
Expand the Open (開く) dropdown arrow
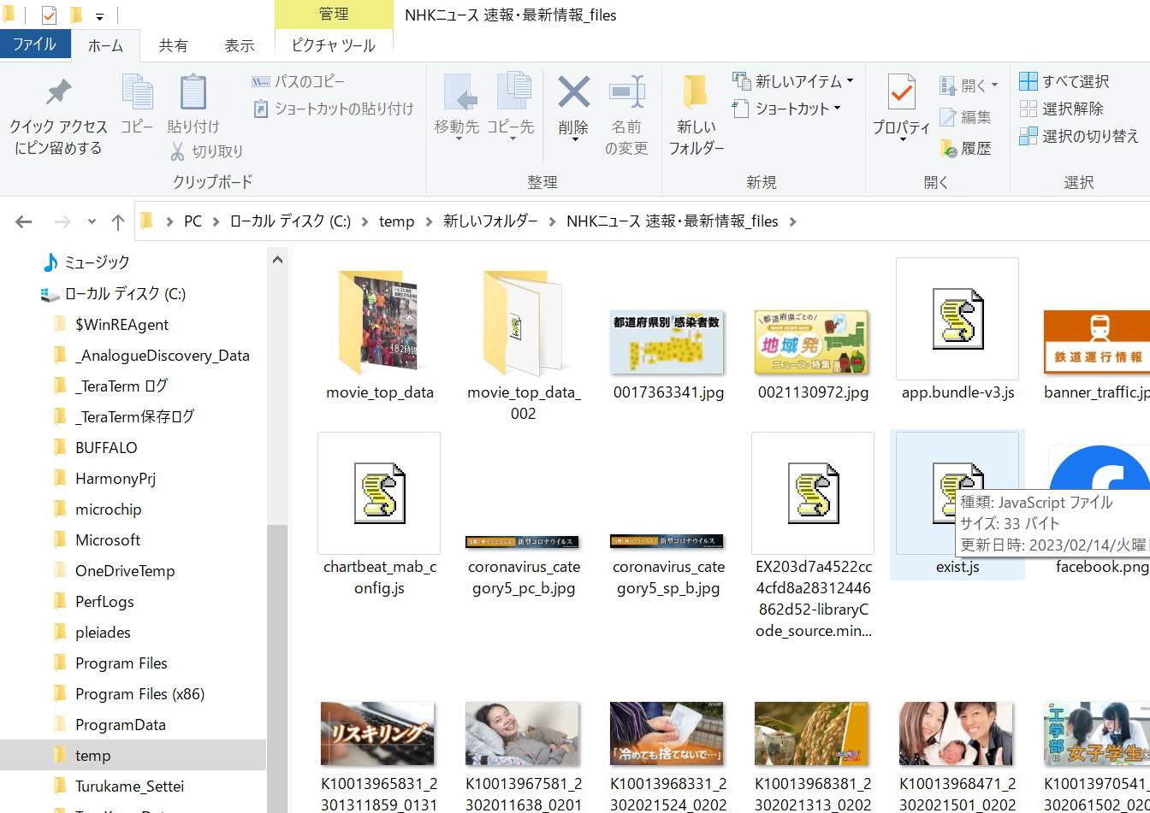point(994,85)
